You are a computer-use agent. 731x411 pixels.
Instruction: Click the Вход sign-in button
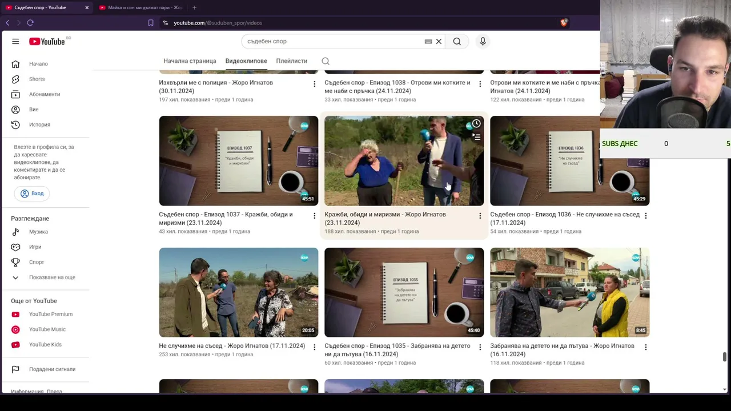pos(32,194)
